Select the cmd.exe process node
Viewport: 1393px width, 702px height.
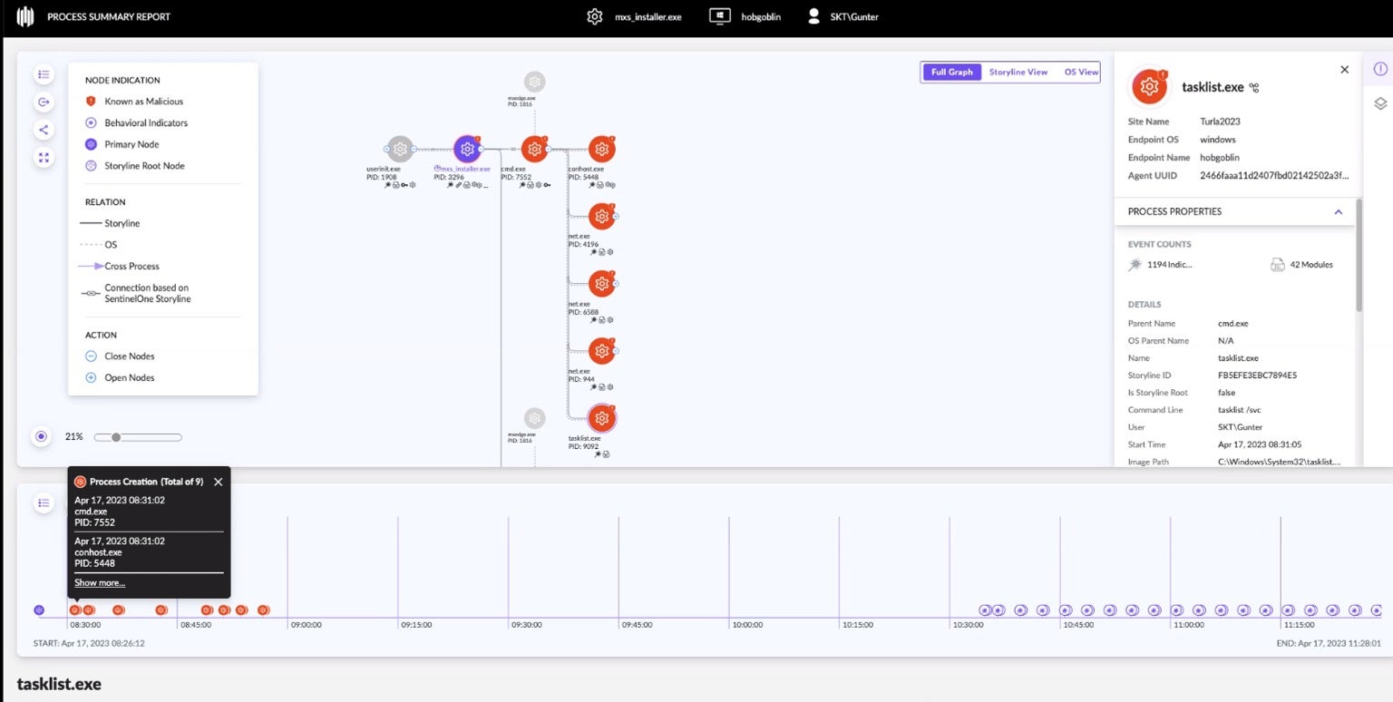pyautogui.click(x=534, y=150)
